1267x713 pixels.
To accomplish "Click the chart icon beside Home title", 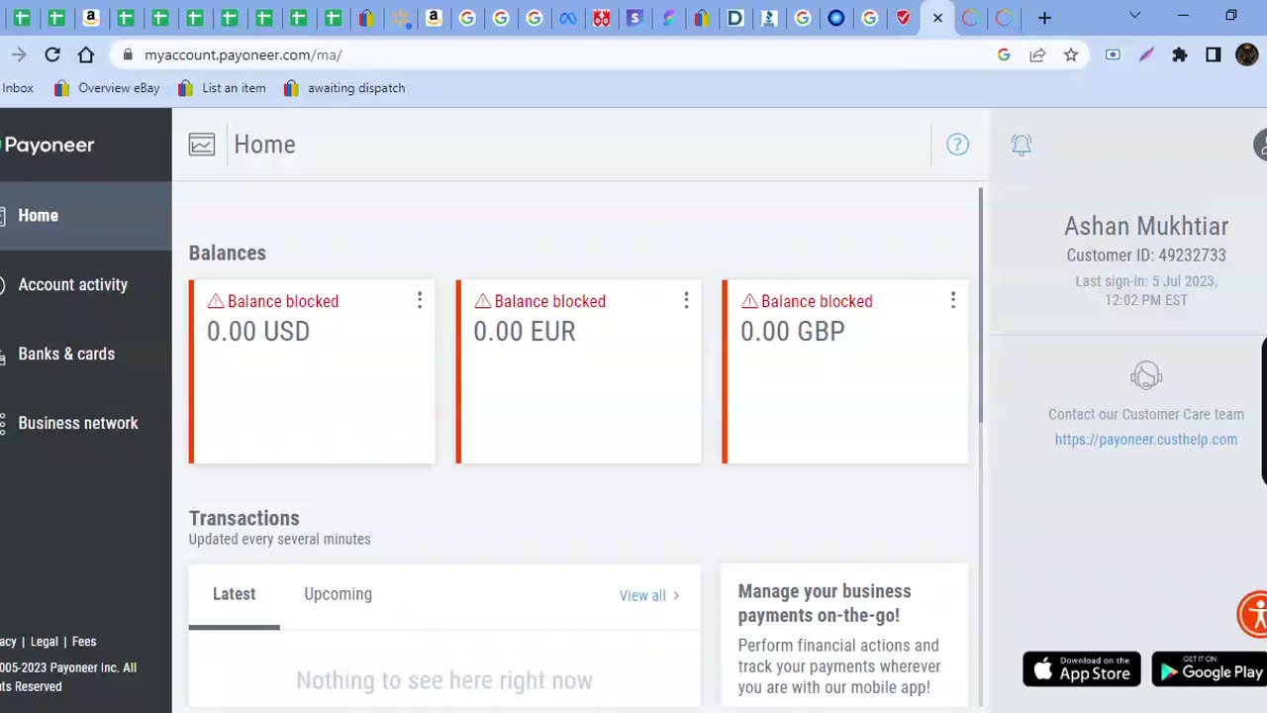I will [202, 145].
